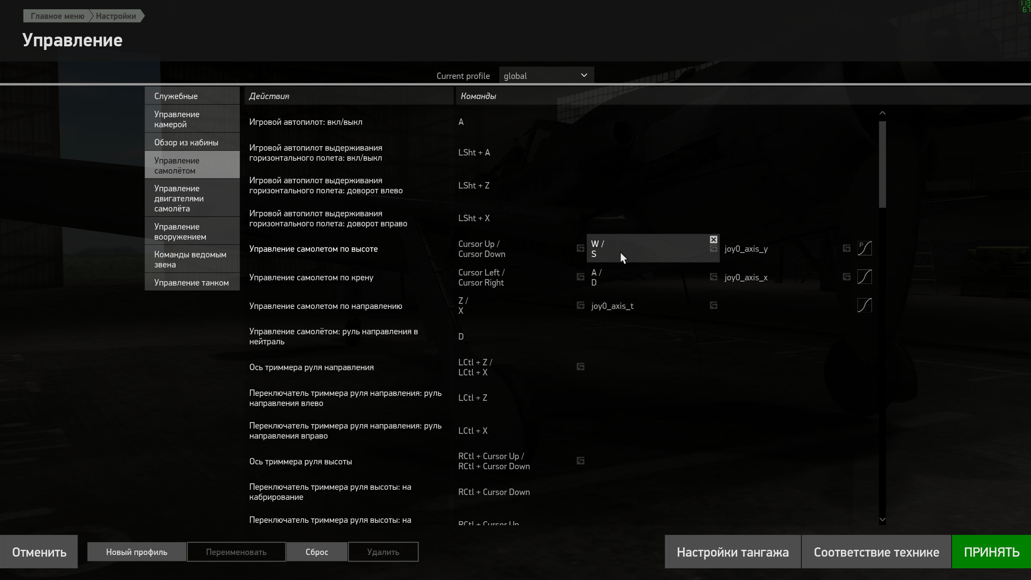Click invert icon after Cursor Left / Cursor Right
Viewport: 1031px width, 580px height.
580,277
